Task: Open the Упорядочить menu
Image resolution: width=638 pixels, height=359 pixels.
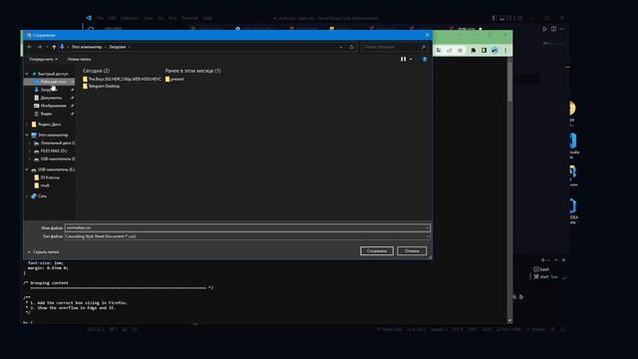Action: (43, 60)
